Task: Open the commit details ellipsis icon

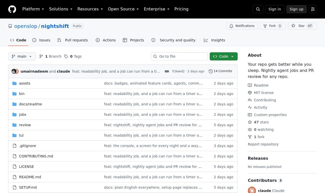Action: tap(167, 71)
